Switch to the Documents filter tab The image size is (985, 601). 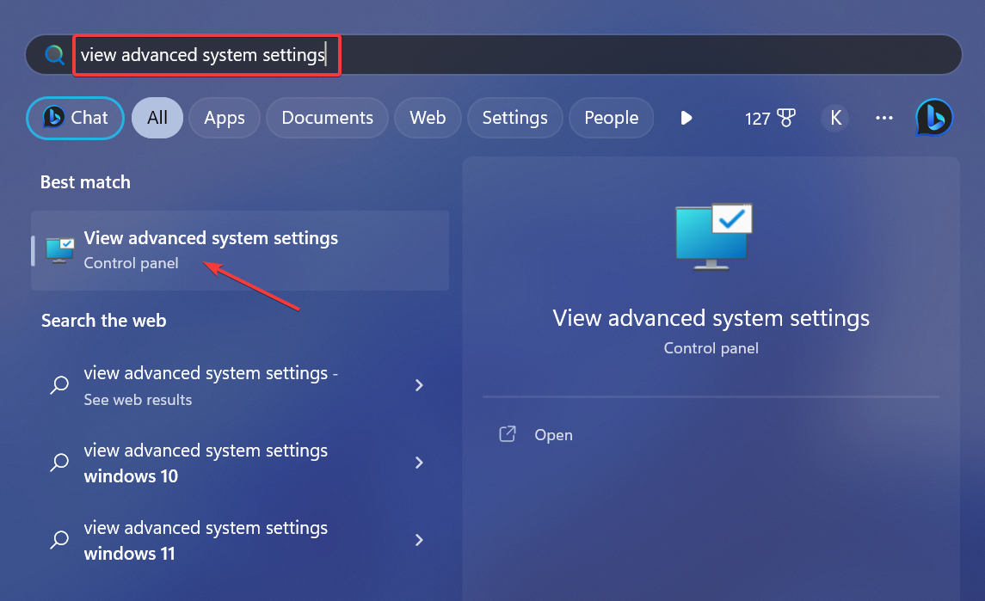pos(327,118)
